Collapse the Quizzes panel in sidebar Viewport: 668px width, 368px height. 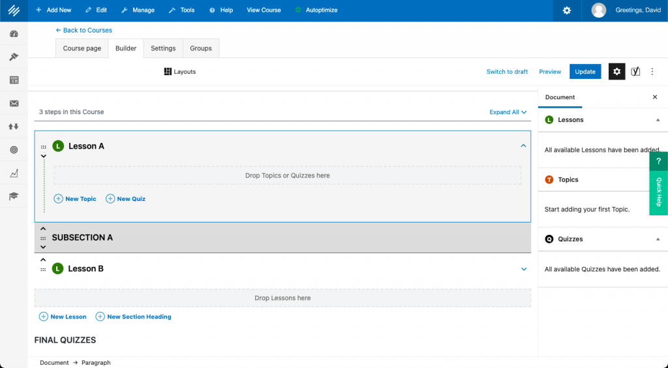(658, 239)
